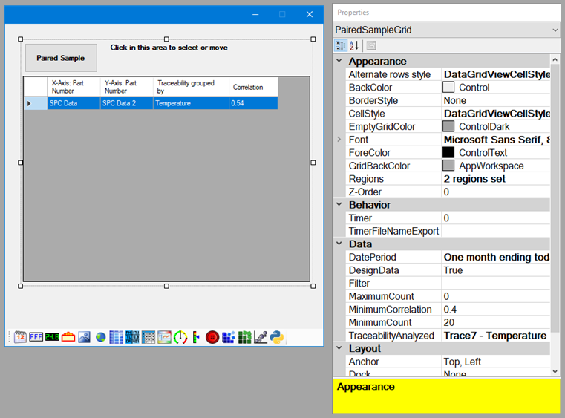
Task: Select the red round button icon
Action: coord(212,337)
